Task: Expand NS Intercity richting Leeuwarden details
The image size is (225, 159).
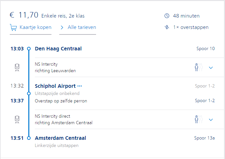Action: pyautogui.click(x=211, y=68)
